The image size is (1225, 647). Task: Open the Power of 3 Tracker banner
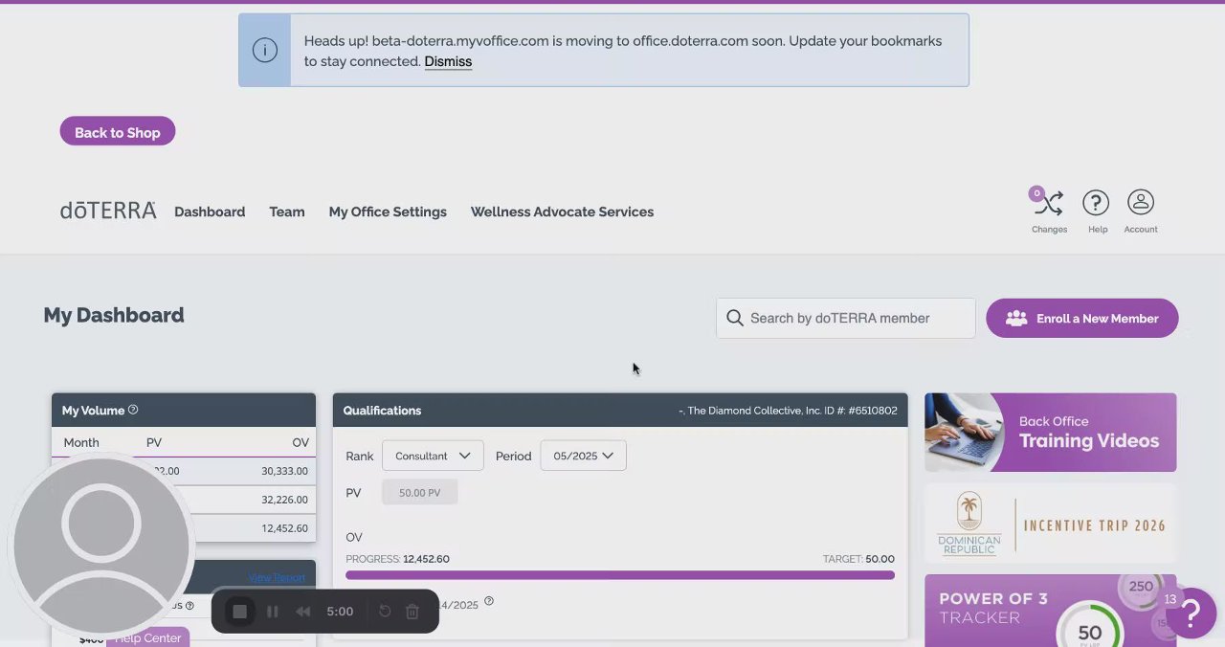tap(1051, 611)
